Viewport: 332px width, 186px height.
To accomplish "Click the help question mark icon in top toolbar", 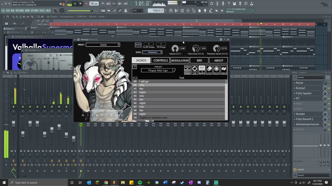I will [229, 4].
